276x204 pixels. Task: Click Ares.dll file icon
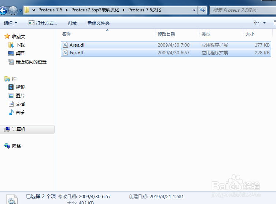tap(66, 45)
